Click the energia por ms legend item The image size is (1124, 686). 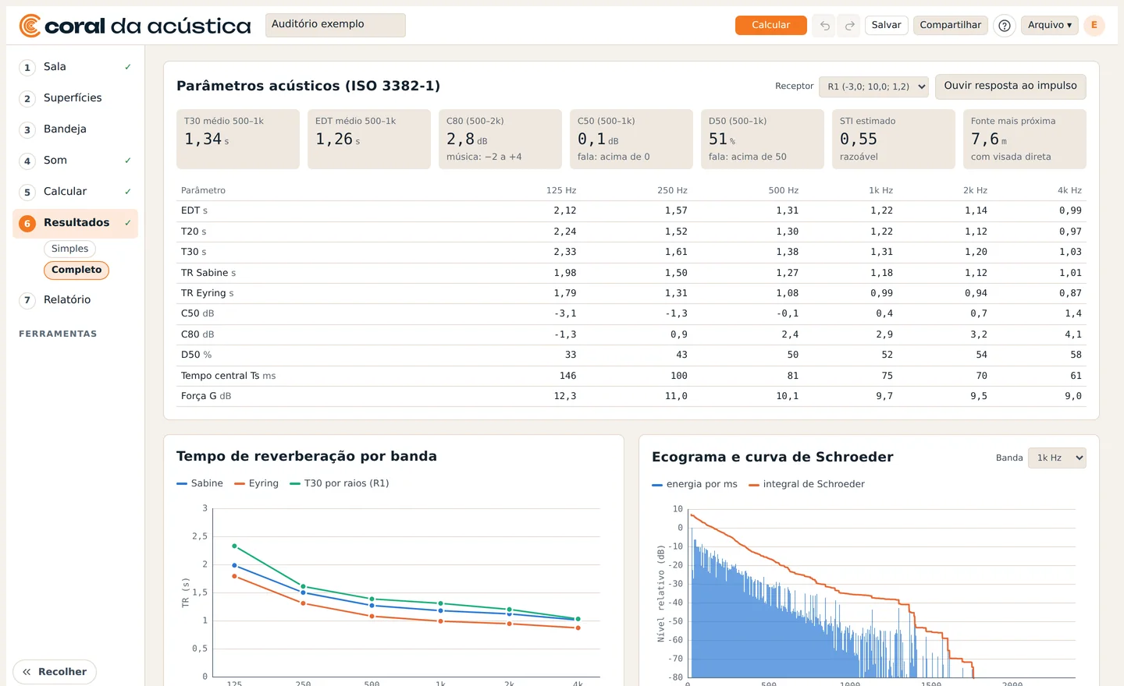[x=695, y=484]
